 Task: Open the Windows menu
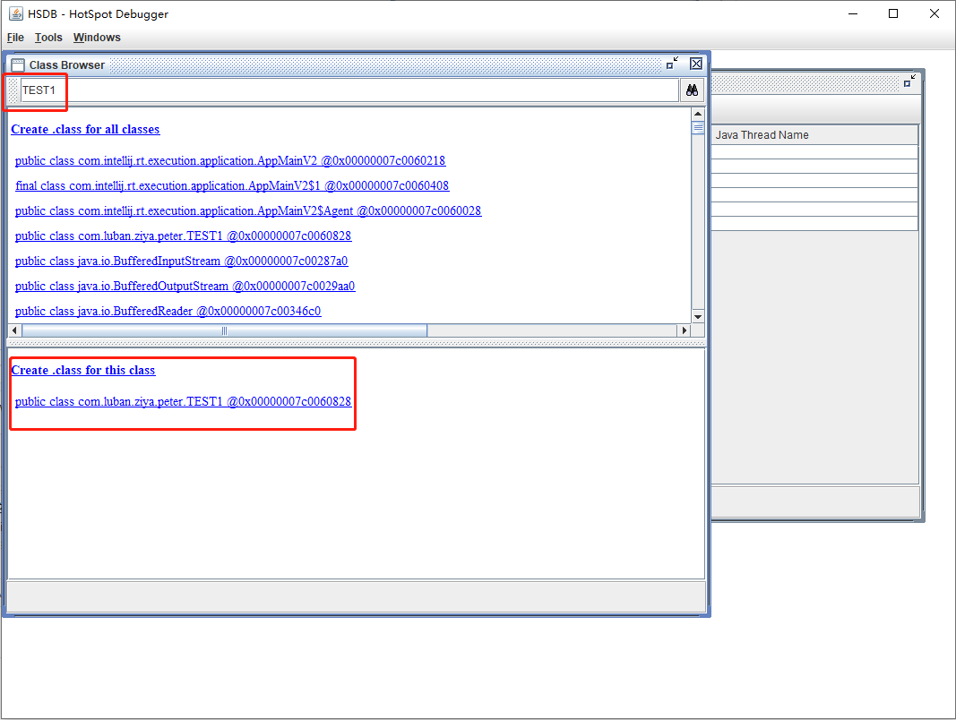tap(97, 37)
